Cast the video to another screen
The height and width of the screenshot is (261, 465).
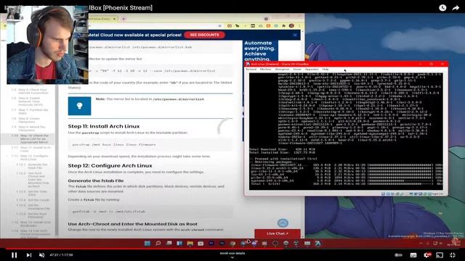point(440,254)
